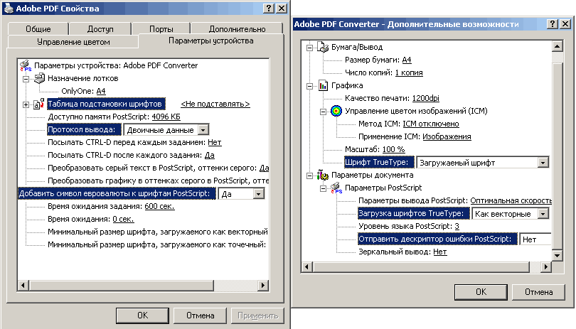Click scroll down arrow in Converter options tree

point(558,255)
